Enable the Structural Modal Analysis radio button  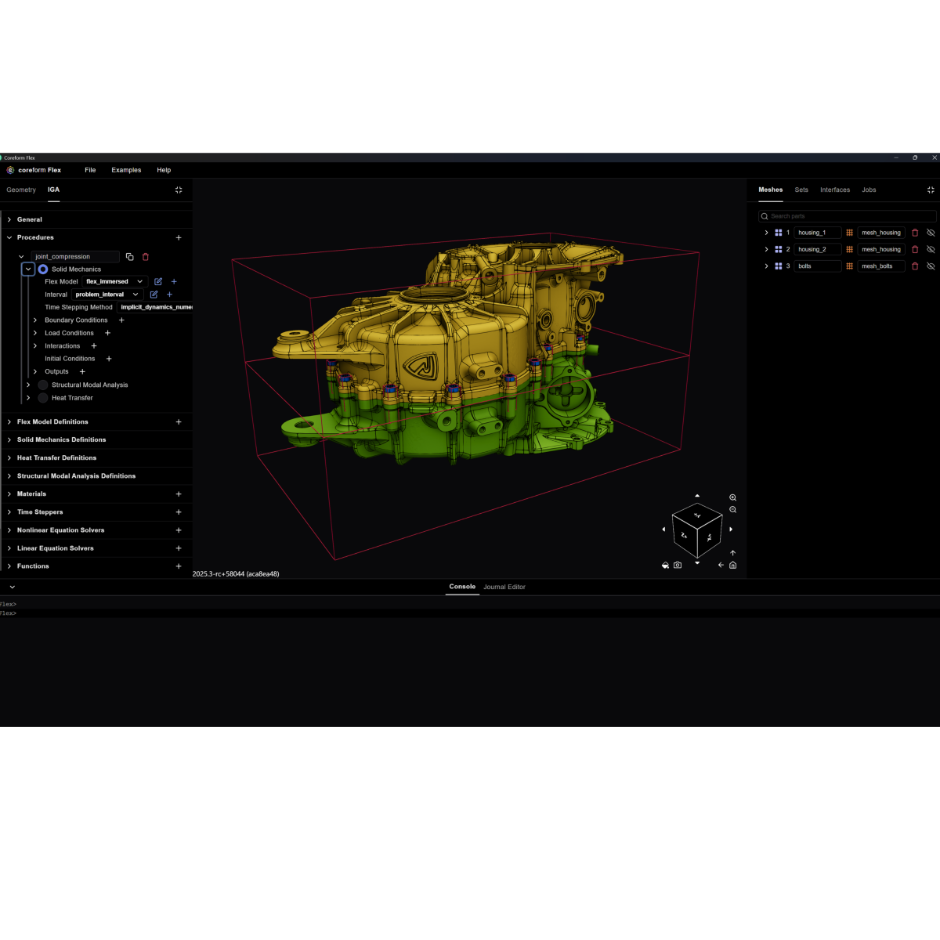[43, 385]
